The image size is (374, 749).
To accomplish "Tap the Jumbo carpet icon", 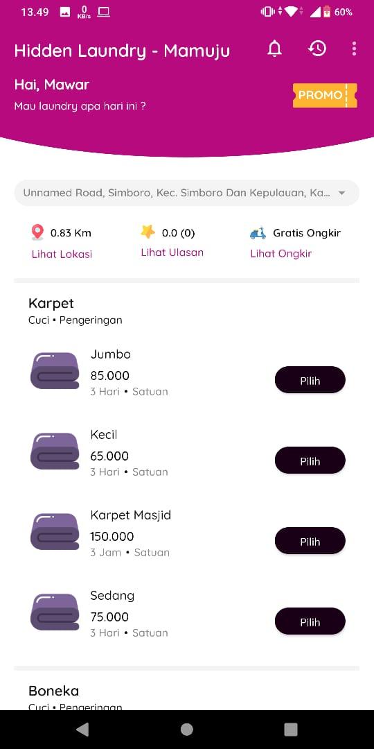I will (x=55, y=370).
